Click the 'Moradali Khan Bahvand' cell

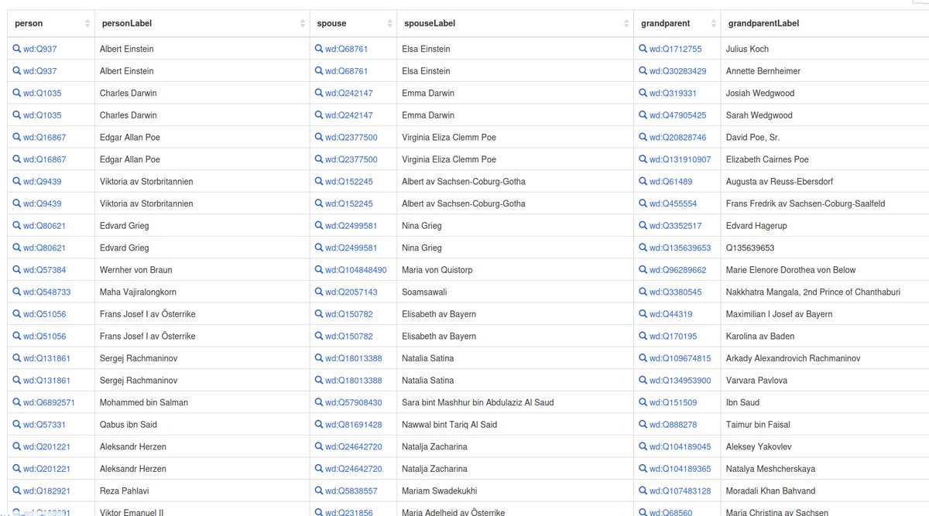pos(824,490)
